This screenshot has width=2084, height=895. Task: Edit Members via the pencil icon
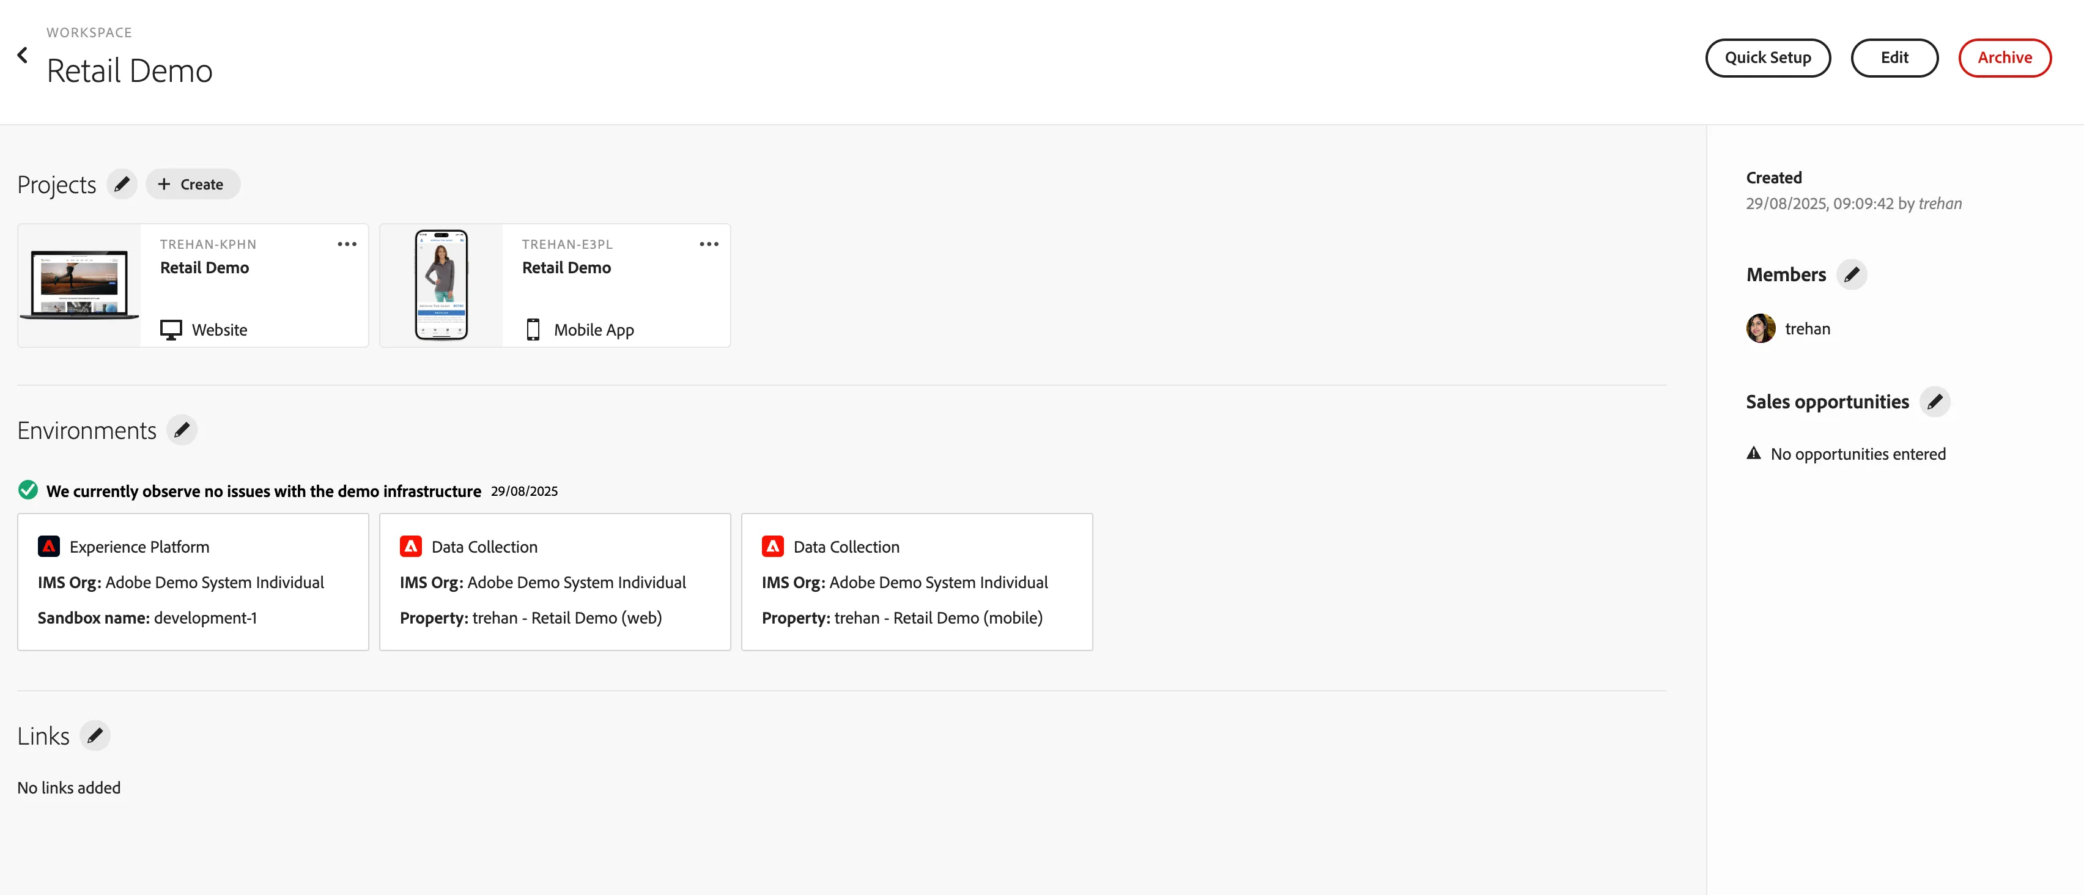pyautogui.click(x=1852, y=275)
